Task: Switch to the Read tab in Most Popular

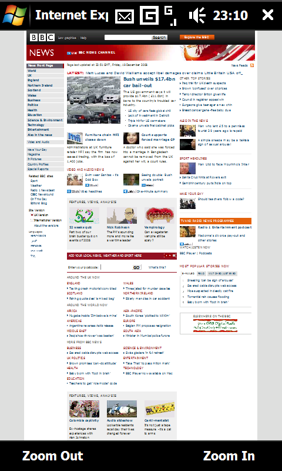Action: click(x=201, y=274)
